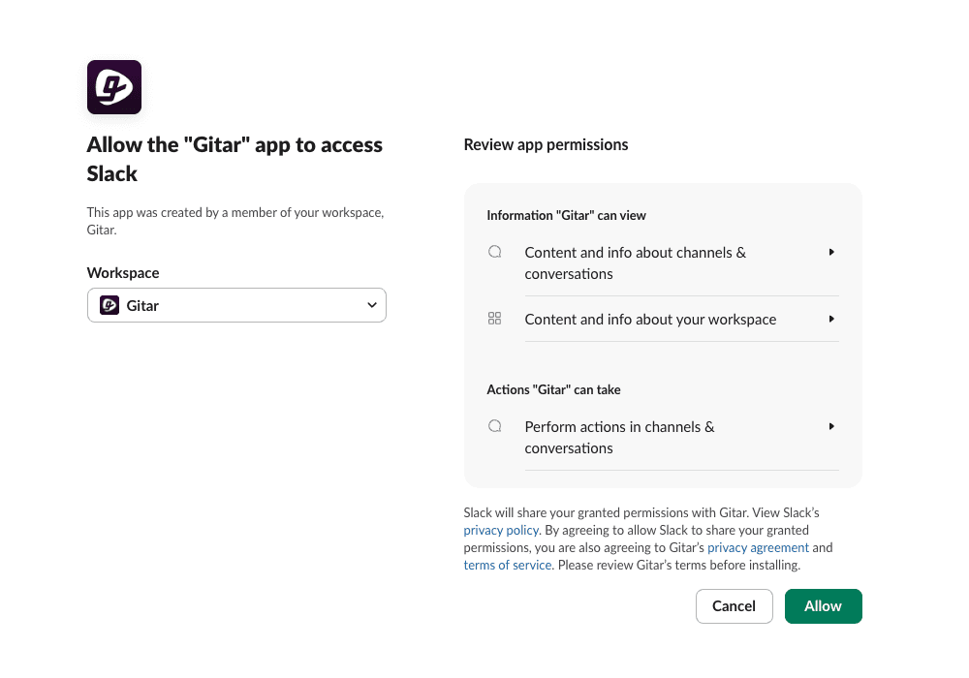969x678 pixels.
Task: Click the Gitar icon inside the workspace selector
Action: [x=109, y=304]
